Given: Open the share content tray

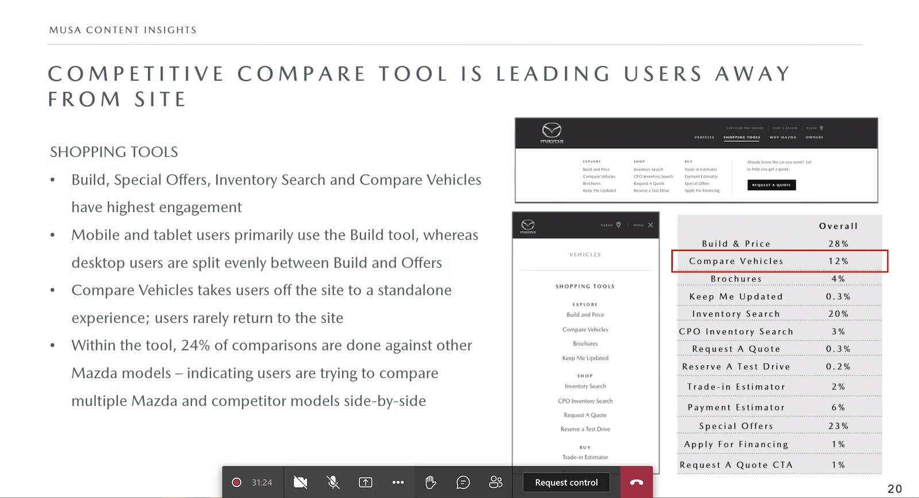Looking at the screenshot, I should pyautogui.click(x=365, y=482).
